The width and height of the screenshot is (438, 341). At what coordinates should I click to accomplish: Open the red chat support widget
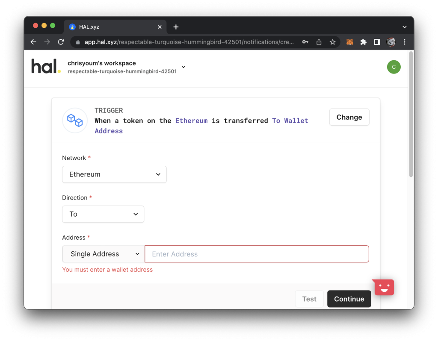point(384,287)
